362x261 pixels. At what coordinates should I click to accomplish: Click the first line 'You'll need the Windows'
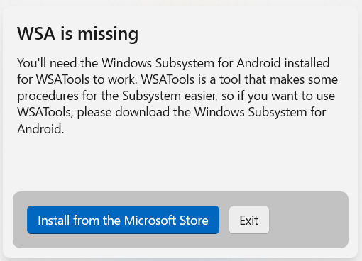[84, 63]
